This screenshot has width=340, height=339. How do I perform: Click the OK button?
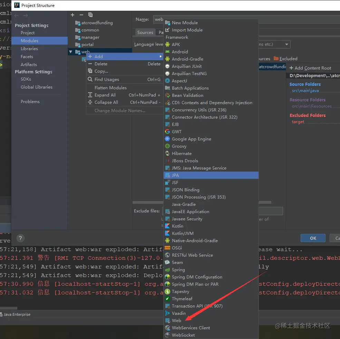313,238
